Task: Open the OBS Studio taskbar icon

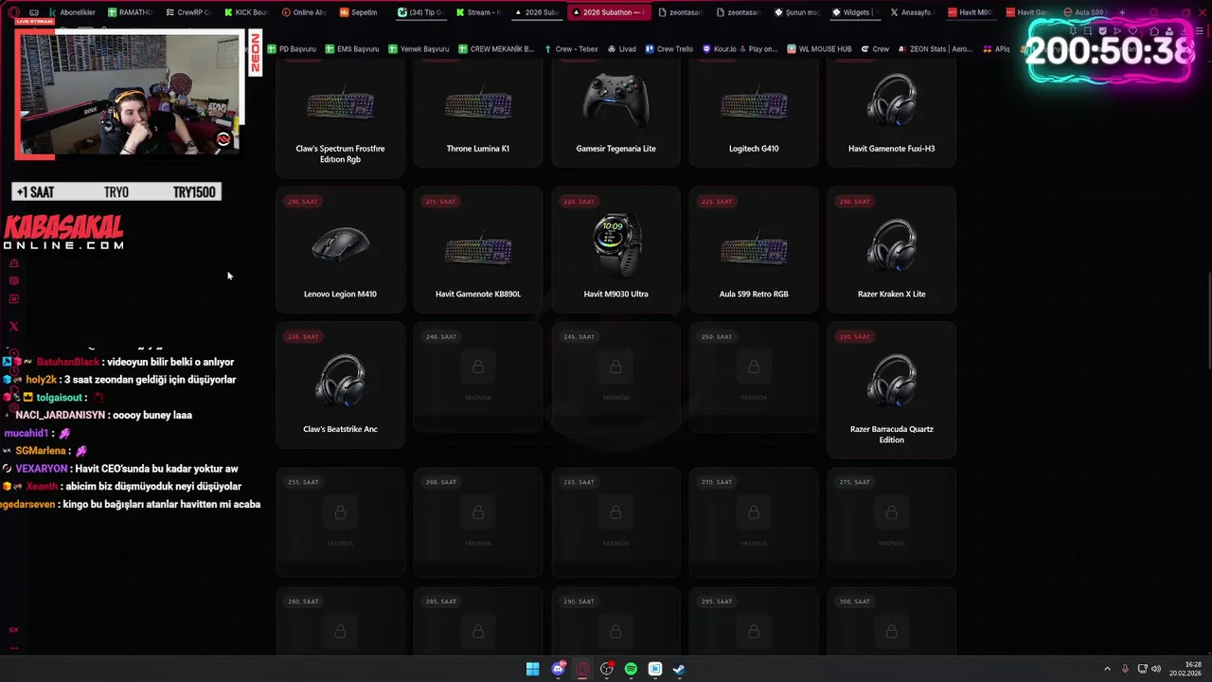Action: pos(607,669)
